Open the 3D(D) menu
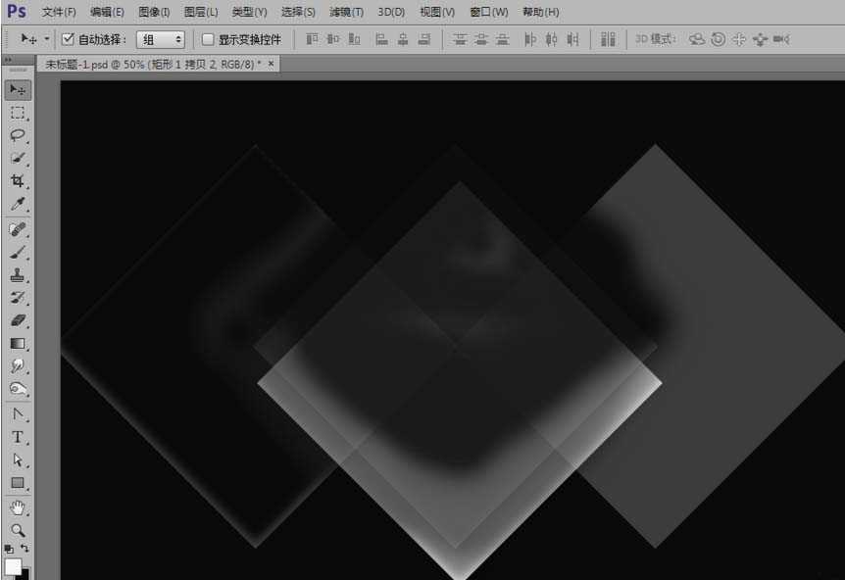845x580 pixels. coord(391,12)
